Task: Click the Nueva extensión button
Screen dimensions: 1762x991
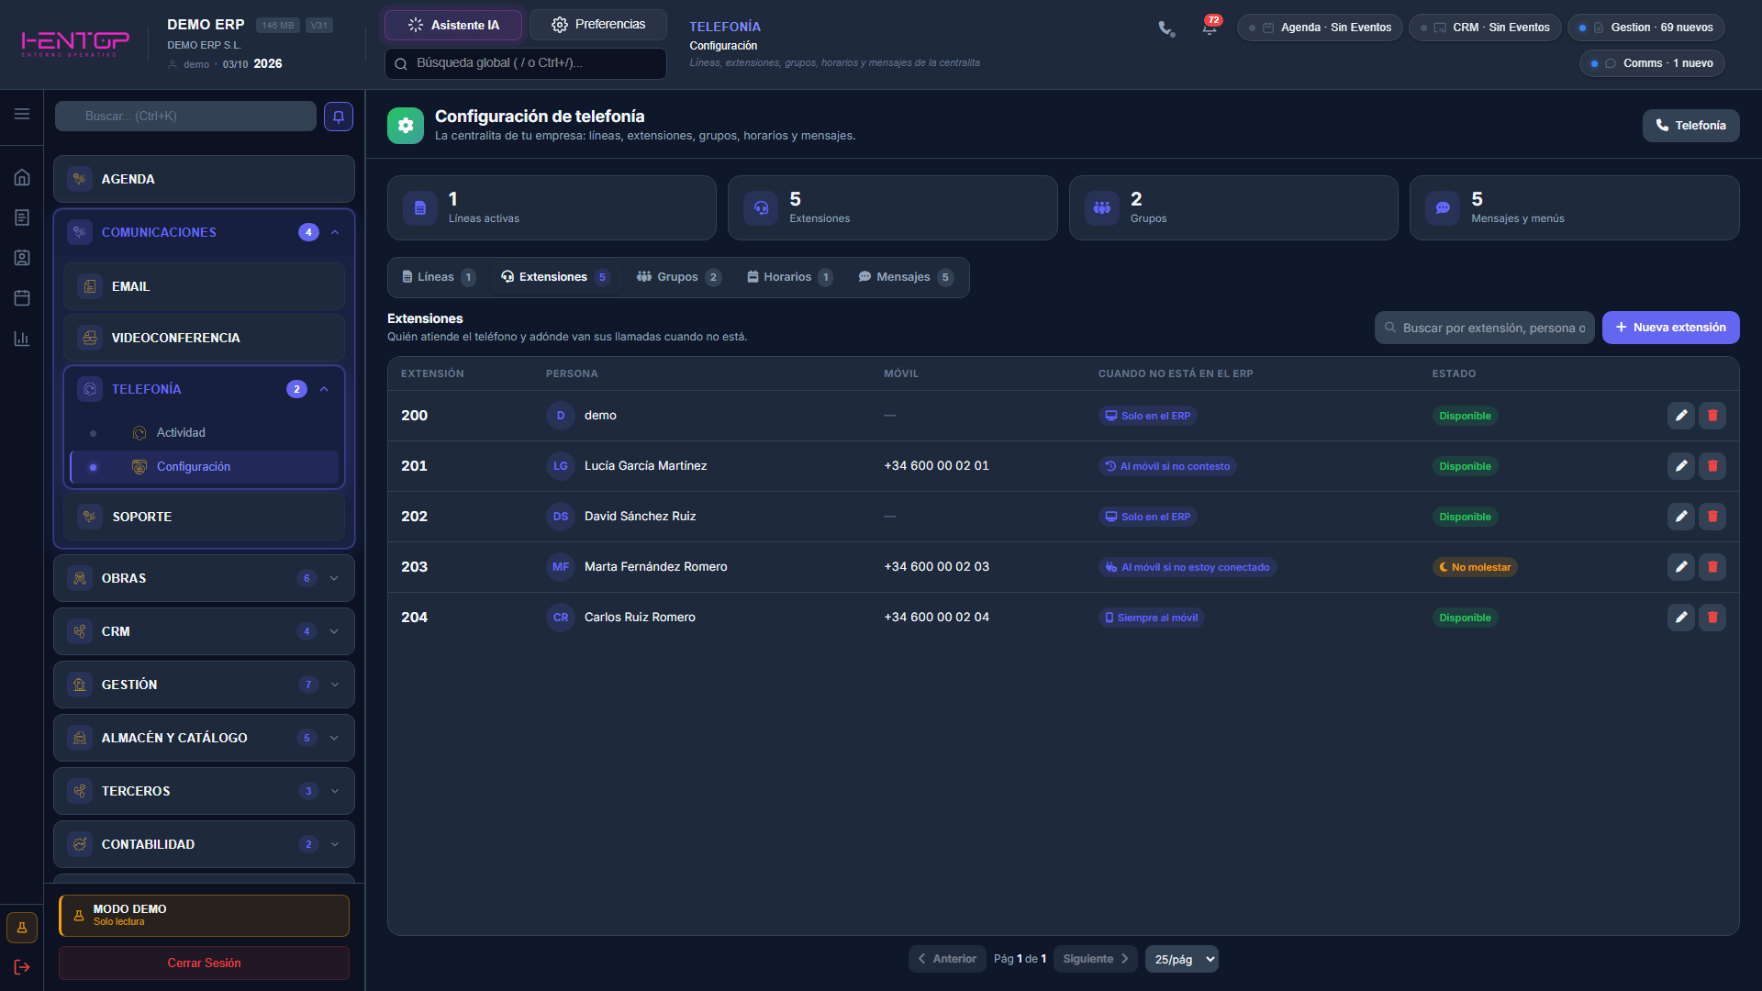Action: coord(1670,328)
